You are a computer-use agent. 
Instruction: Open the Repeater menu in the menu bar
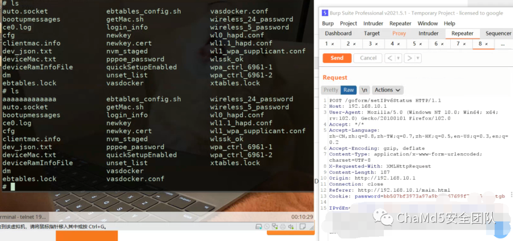(400, 24)
